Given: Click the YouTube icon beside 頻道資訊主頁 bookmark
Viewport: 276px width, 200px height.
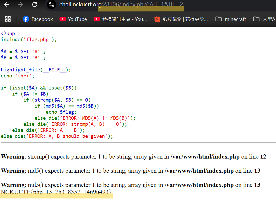Looking at the screenshot, I should coord(97,19).
